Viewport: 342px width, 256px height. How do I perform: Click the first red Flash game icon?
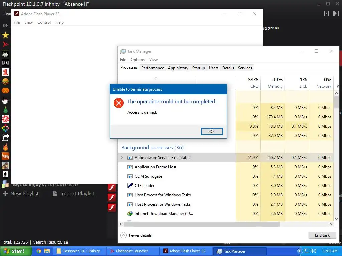click(112, 188)
